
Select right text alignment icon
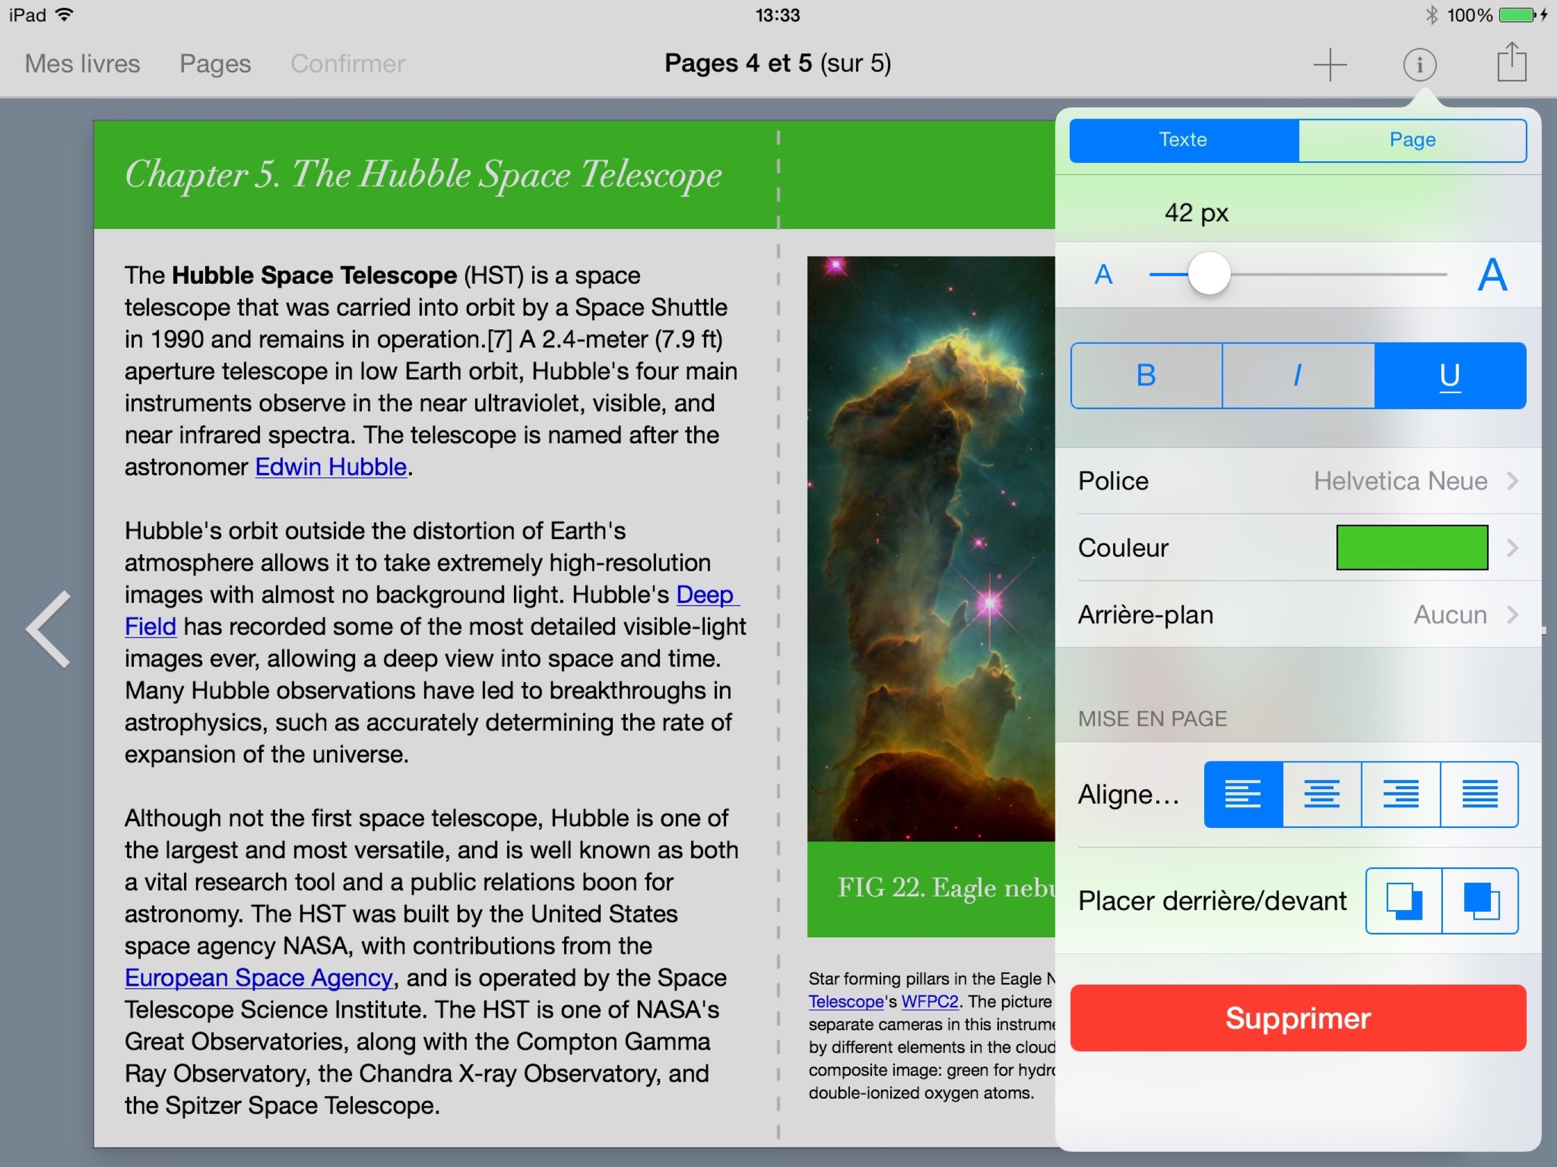[1400, 794]
